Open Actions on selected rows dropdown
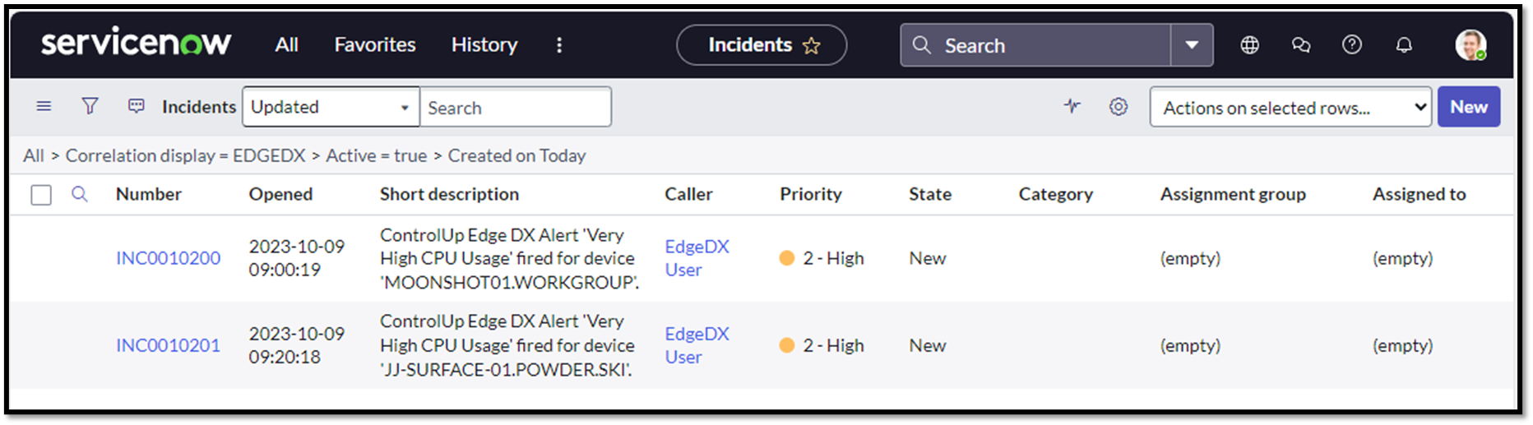The width and height of the screenshot is (1533, 425). (1290, 107)
